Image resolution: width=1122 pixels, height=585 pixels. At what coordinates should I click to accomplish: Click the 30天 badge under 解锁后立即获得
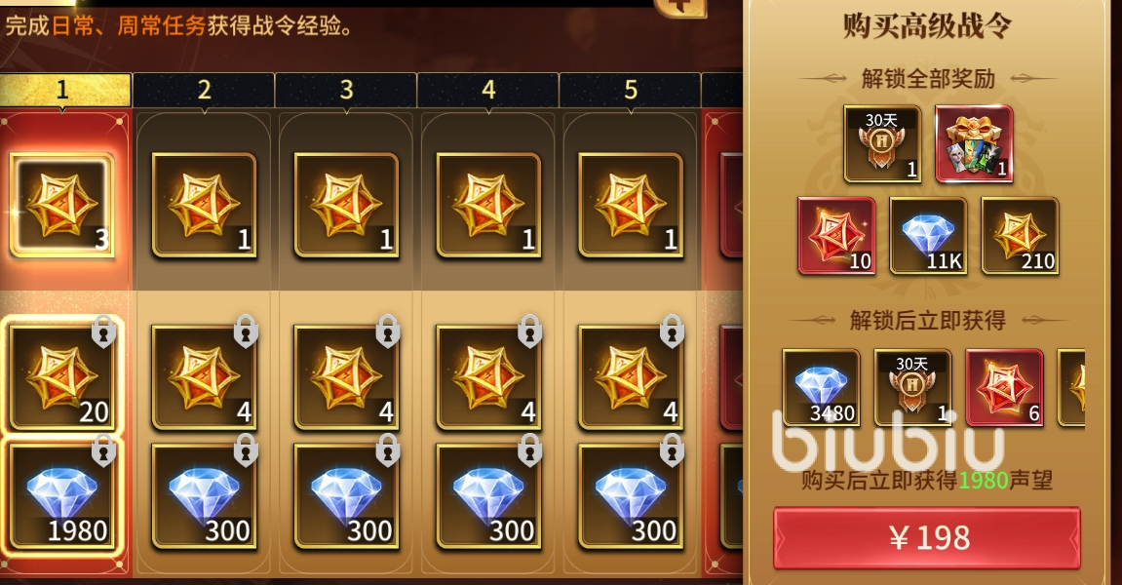tap(912, 387)
